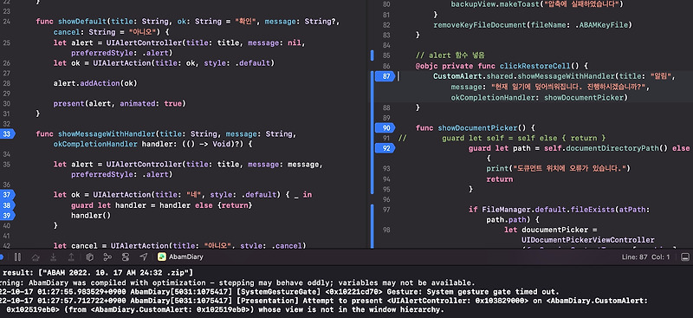Click line number 98 in right editor gutter
Viewport: 693px width, 318px height.
tap(386, 230)
